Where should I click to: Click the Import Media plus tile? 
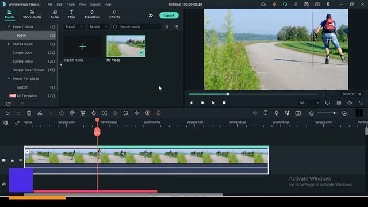click(x=83, y=47)
